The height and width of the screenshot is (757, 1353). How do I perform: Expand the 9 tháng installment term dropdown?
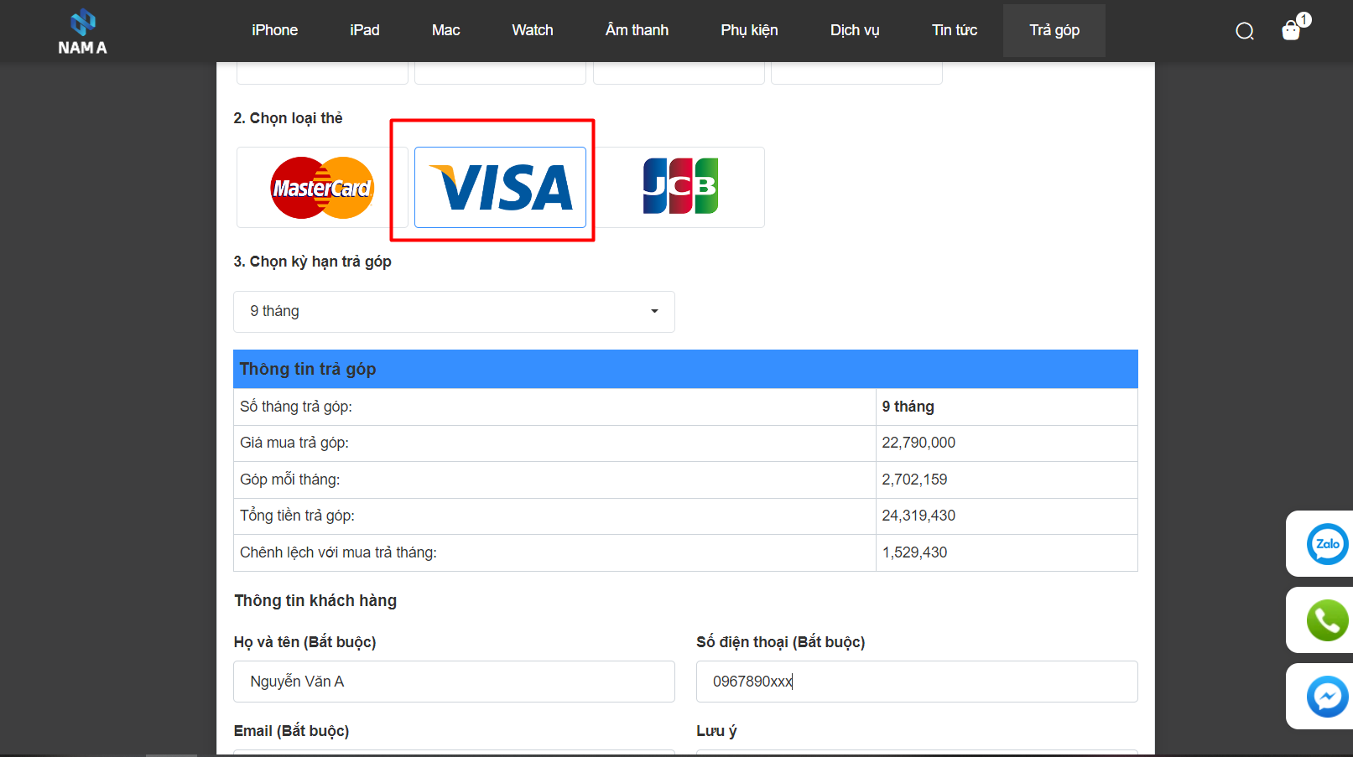point(454,312)
